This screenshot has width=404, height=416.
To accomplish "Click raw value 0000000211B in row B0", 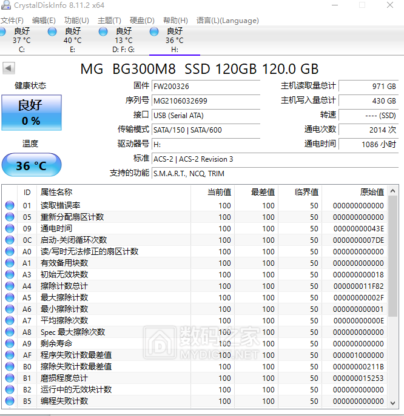I will pos(359,367).
